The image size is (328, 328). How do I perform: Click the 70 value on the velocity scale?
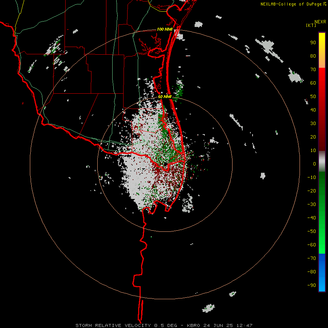(x=313, y=70)
